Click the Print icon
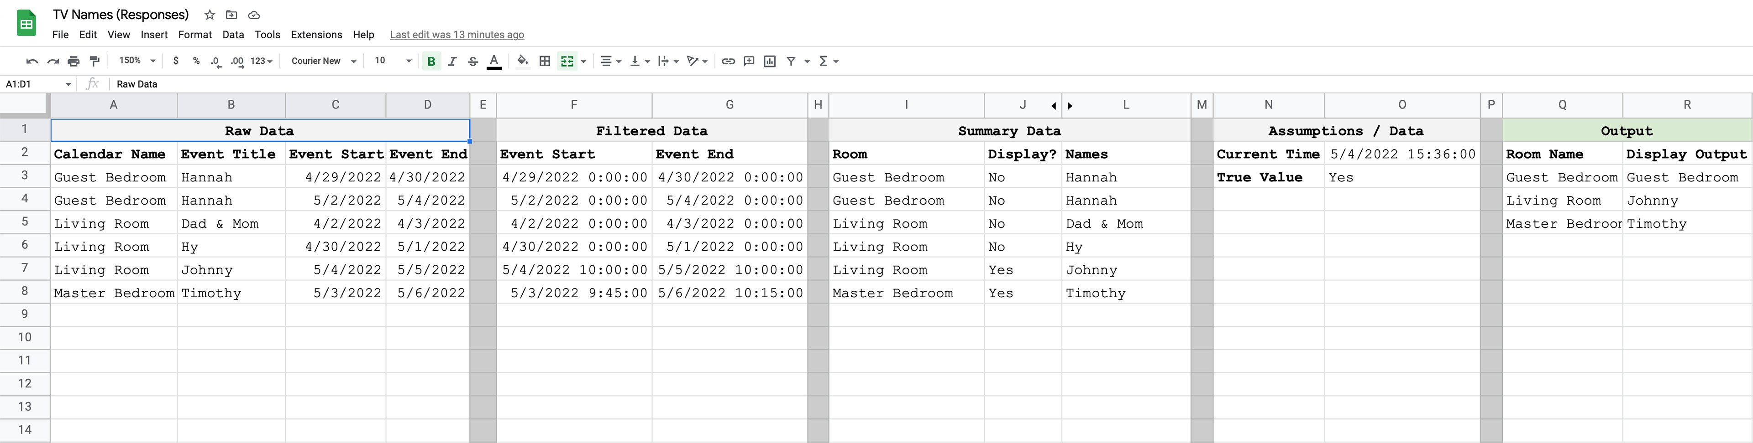 pos(73,61)
